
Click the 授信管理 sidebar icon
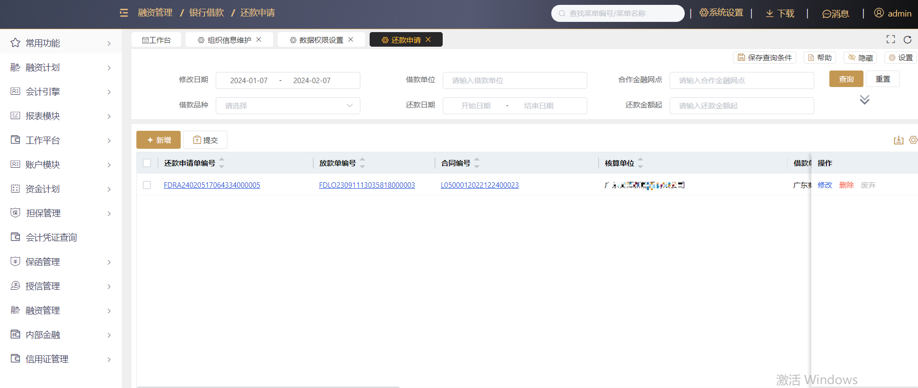coord(15,286)
